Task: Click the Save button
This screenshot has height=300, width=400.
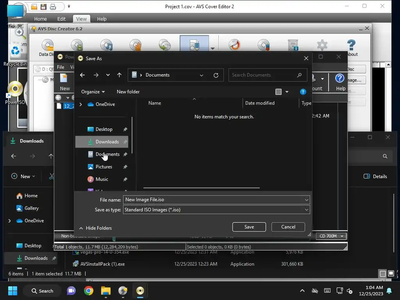Action: tap(249, 227)
